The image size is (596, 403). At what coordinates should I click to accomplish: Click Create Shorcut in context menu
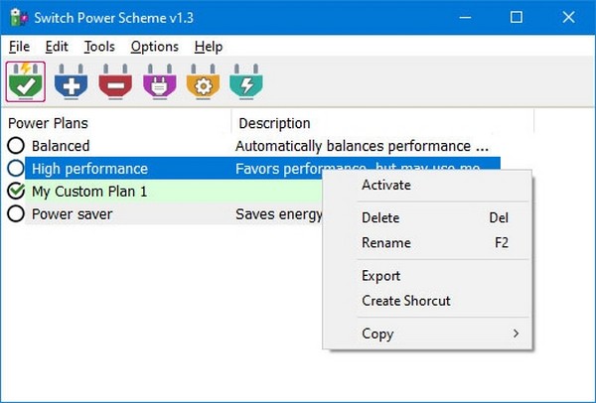click(x=405, y=301)
